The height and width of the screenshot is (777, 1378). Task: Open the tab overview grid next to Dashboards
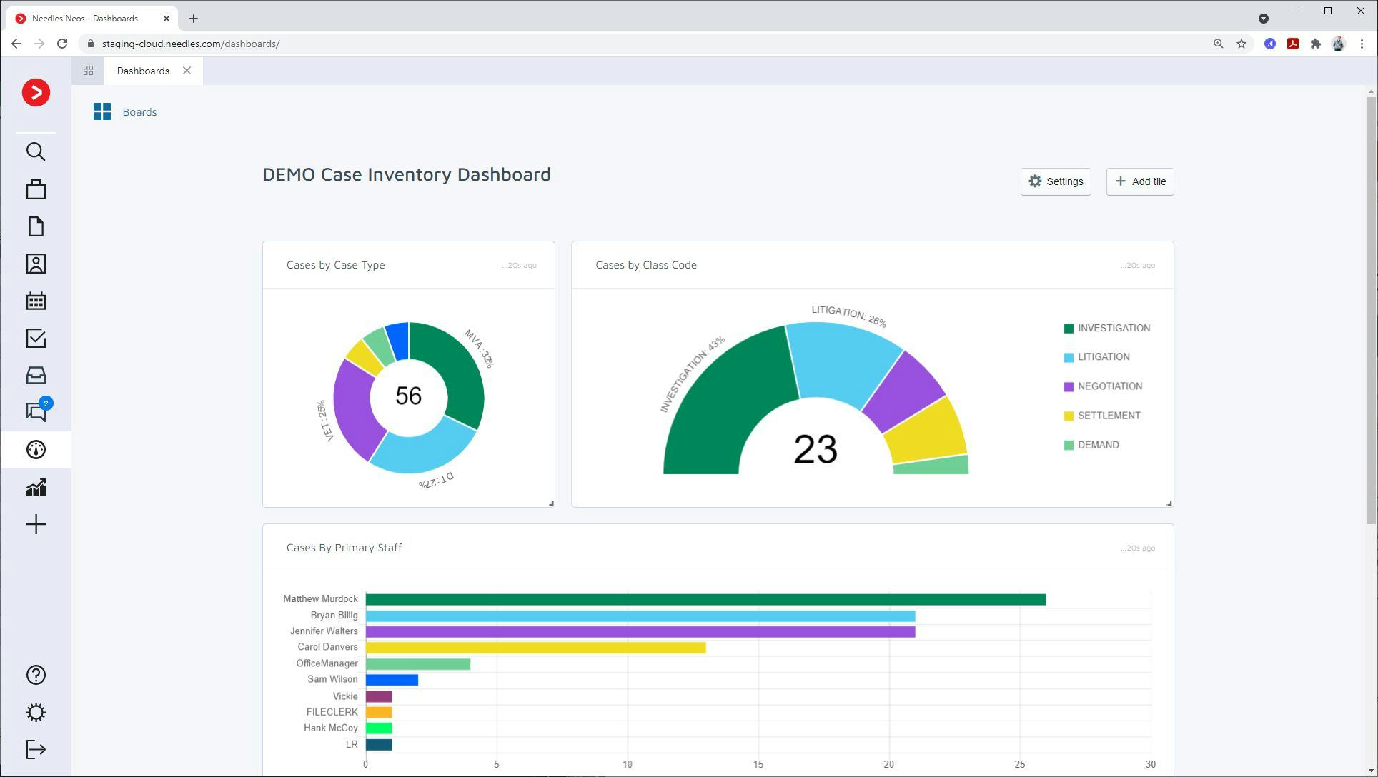coord(88,70)
